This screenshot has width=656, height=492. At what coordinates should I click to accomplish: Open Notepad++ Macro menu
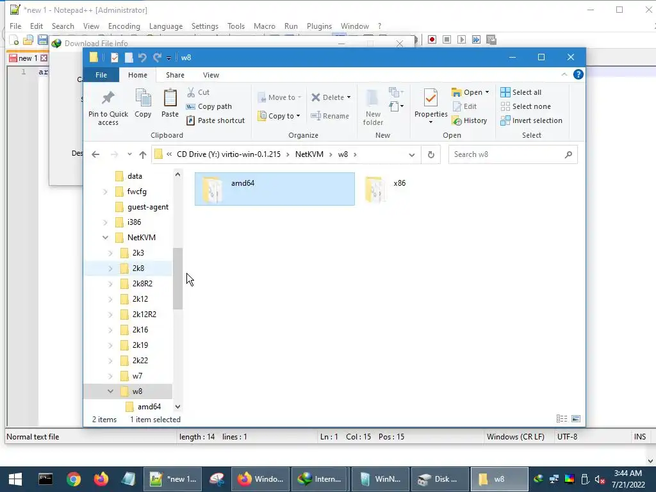click(x=264, y=26)
